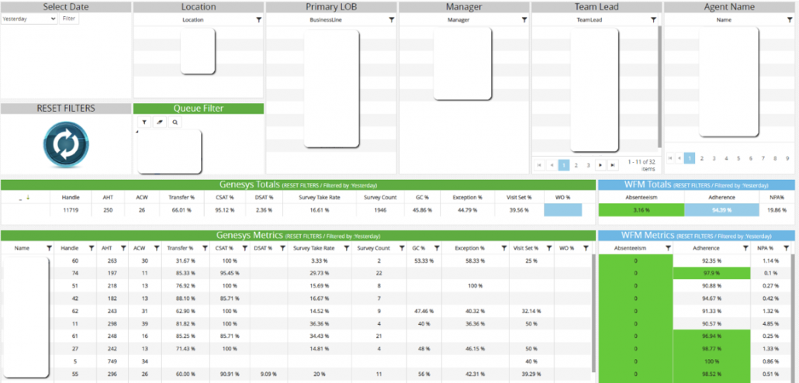This screenshot has height=383, width=799.
Task: Open filter icon on AHT metrics column
Action: click(x=123, y=248)
